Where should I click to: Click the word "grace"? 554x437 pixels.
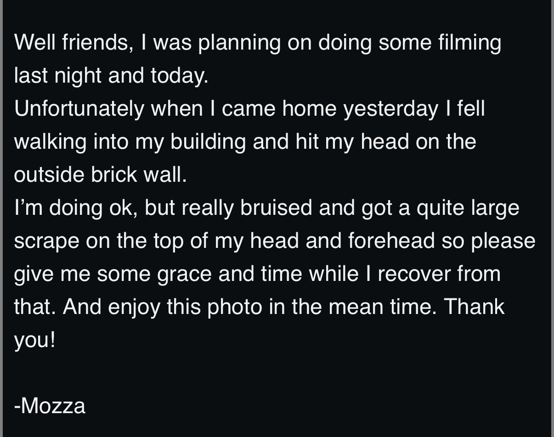(184, 274)
